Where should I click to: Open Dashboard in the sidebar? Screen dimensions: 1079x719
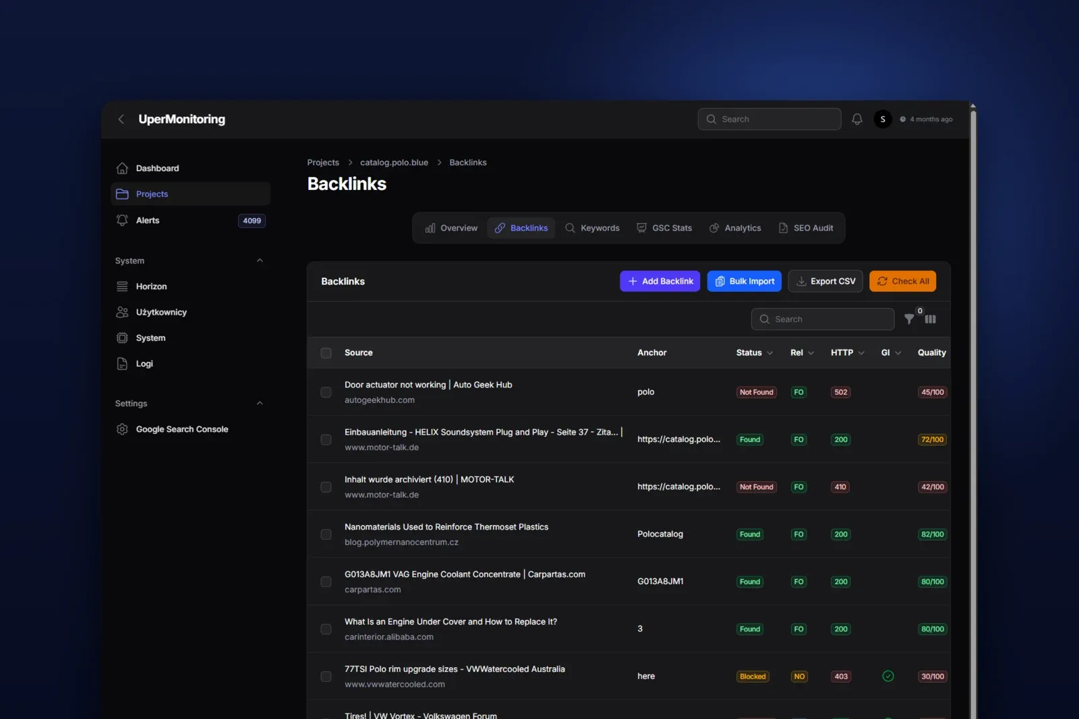[x=191, y=168]
